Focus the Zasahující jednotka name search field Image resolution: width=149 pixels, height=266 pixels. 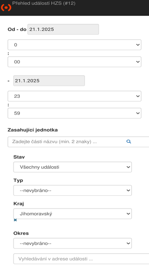78,142
